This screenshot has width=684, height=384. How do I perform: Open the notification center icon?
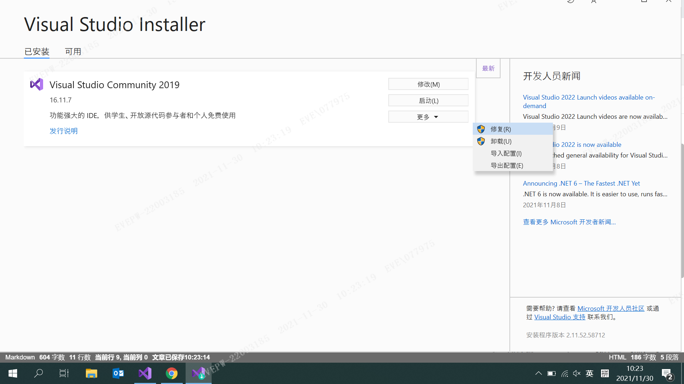click(x=667, y=374)
